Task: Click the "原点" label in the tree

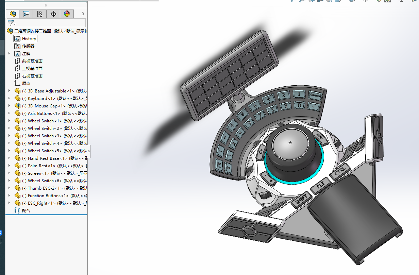Action: [x=26, y=84]
